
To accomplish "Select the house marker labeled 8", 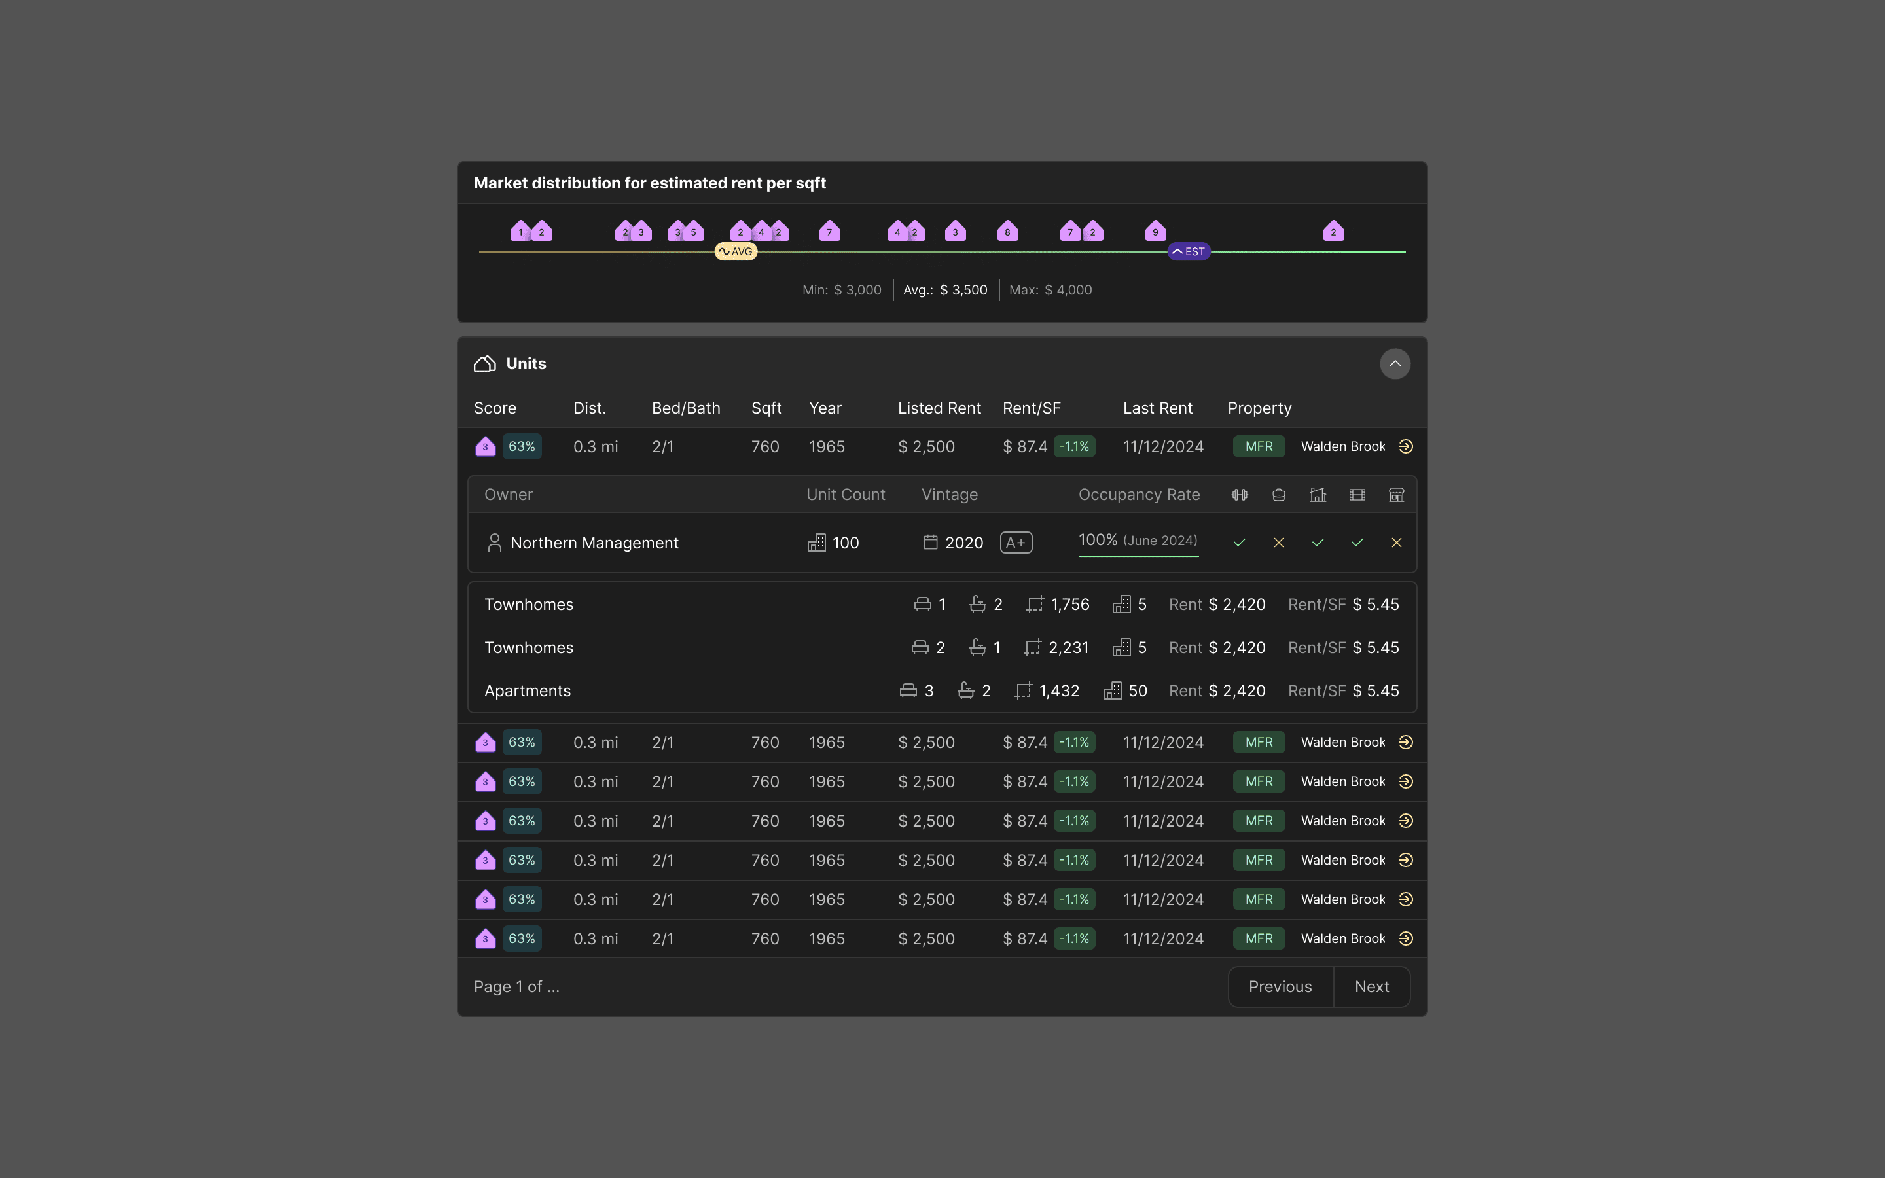I will (x=1007, y=230).
